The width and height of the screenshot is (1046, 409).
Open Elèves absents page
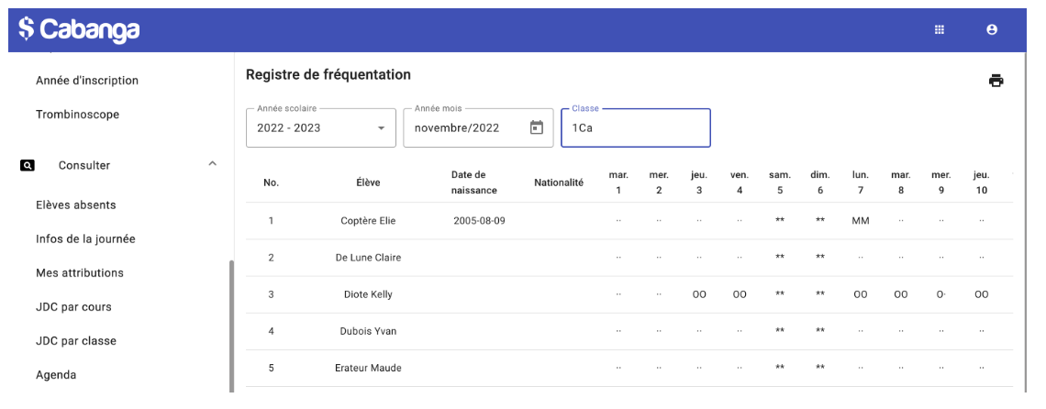76,205
